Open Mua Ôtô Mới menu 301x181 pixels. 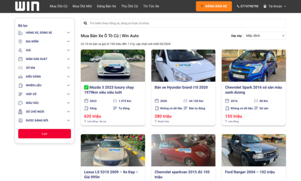(82, 6)
